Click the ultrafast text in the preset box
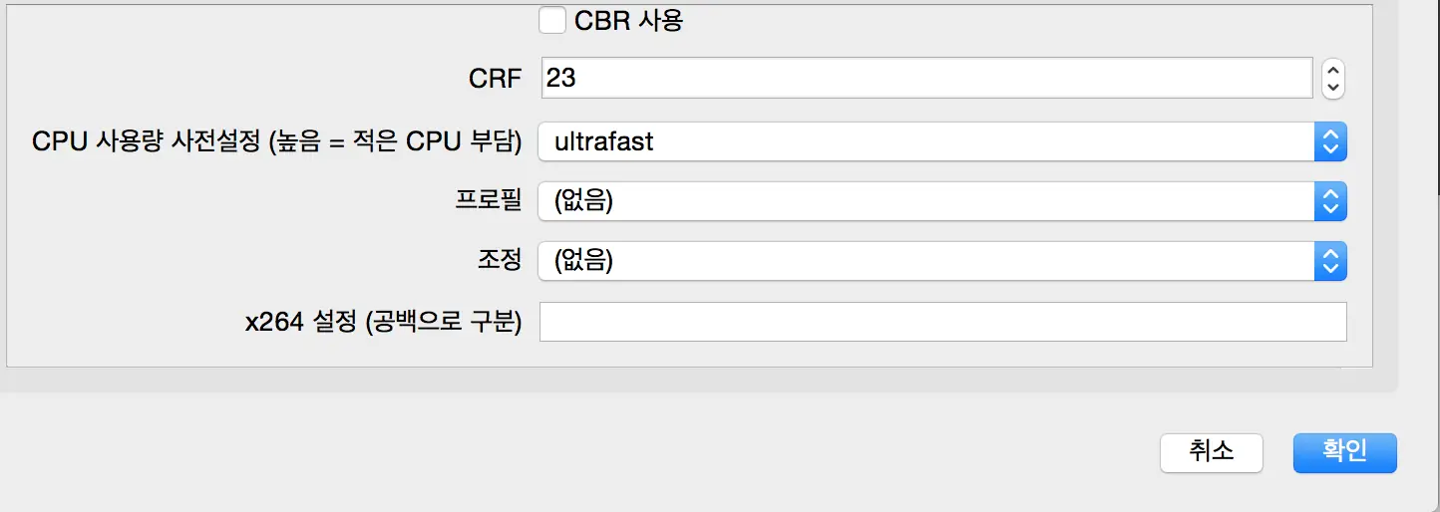Image resolution: width=1440 pixels, height=512 pixels. click(x=603, y=141)
